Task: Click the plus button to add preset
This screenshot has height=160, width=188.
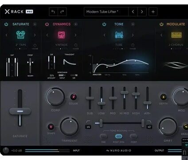Action: pyautogui.click(x=153, y=11)
